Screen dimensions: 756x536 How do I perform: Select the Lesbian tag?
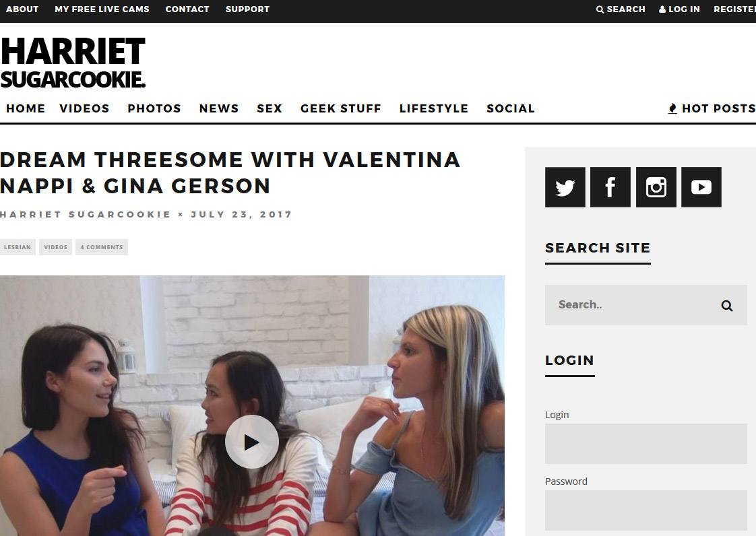pyautogui.click(x=18, y=247)
